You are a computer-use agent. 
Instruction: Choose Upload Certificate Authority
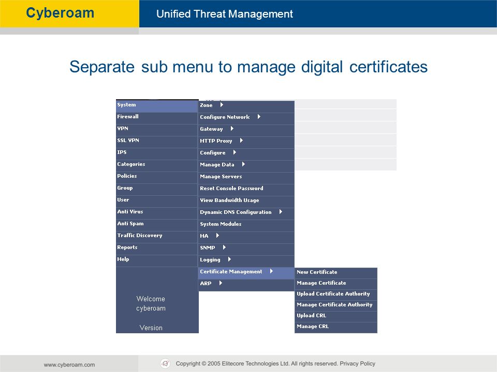pos(336,294)
